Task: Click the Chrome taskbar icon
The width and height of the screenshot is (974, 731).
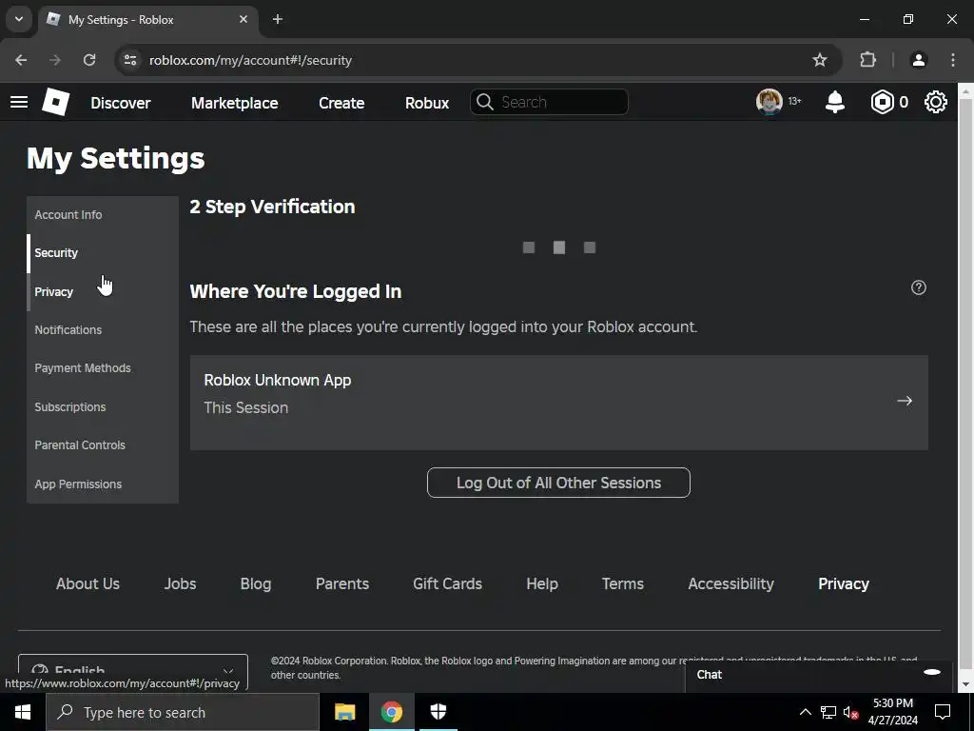Action: (x=392, y=712)
